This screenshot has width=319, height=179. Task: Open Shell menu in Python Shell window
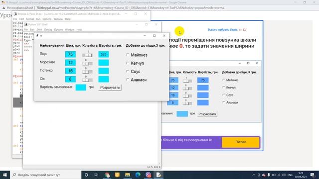39,30
